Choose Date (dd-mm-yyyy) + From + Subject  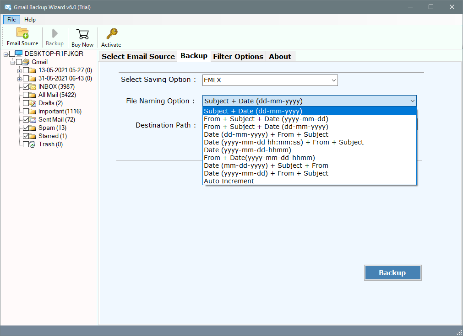pos(310,134)
